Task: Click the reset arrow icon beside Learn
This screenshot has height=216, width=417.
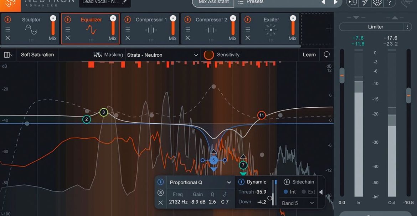Action: (327, 55)
